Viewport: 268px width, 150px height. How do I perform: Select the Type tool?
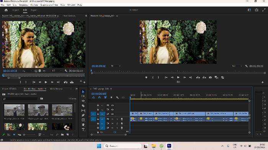tap(83, 129)
